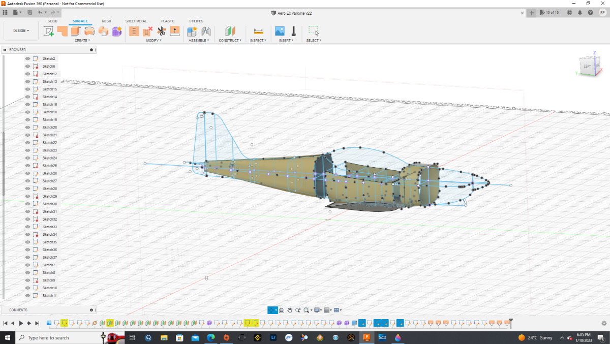The image size is (610, 344).
Task: Toggle visibility of Sketch11
Action: click(27, 295)
